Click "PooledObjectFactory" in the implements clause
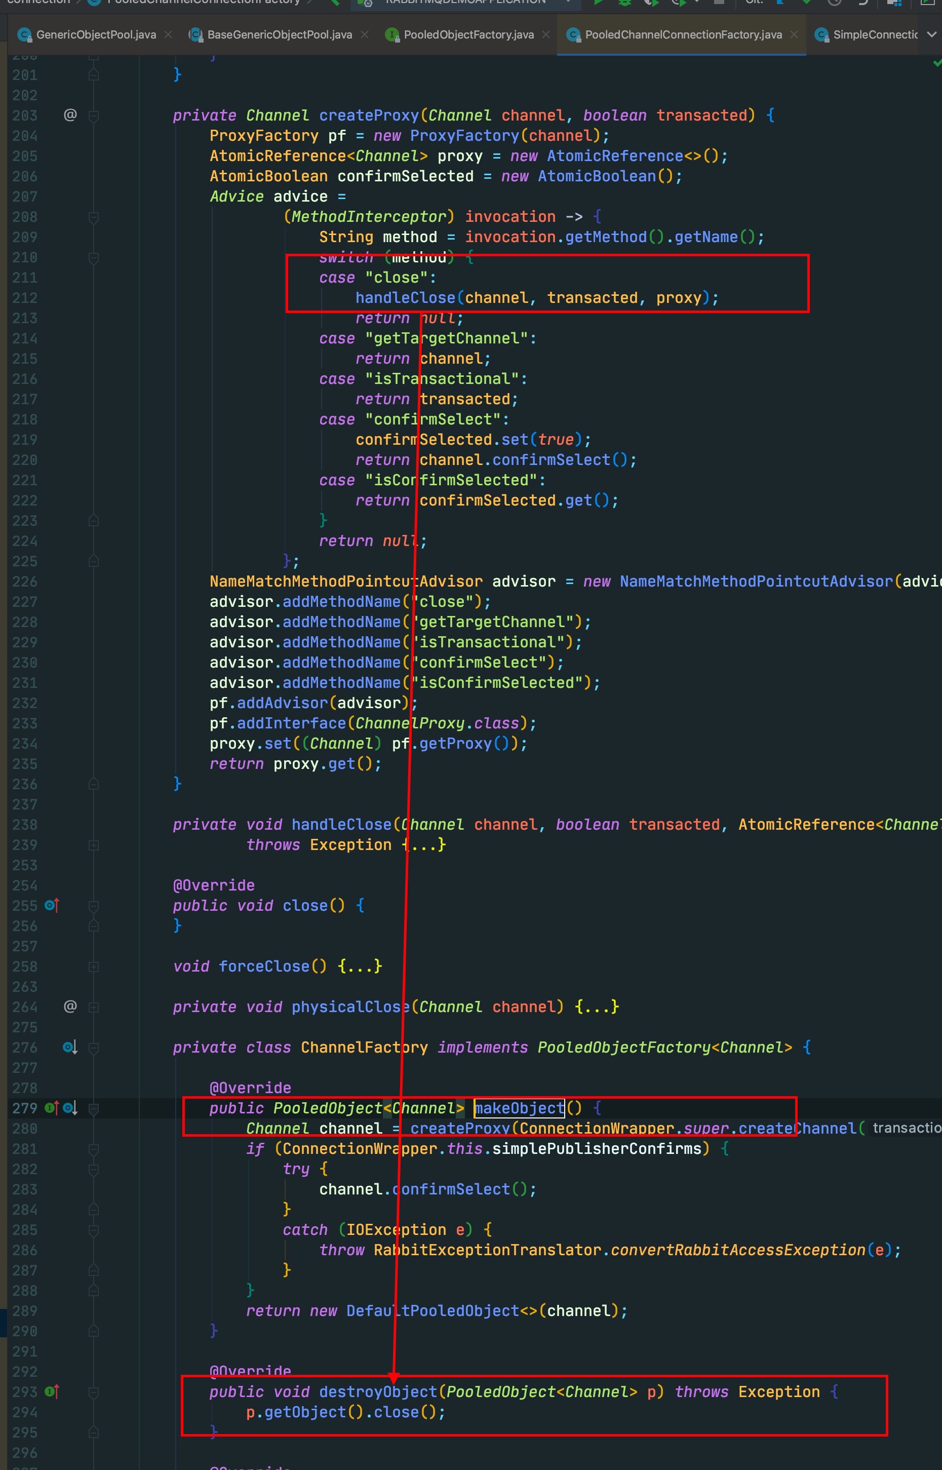This screenshot has height=1470, width=942. tap(624, 1048)
